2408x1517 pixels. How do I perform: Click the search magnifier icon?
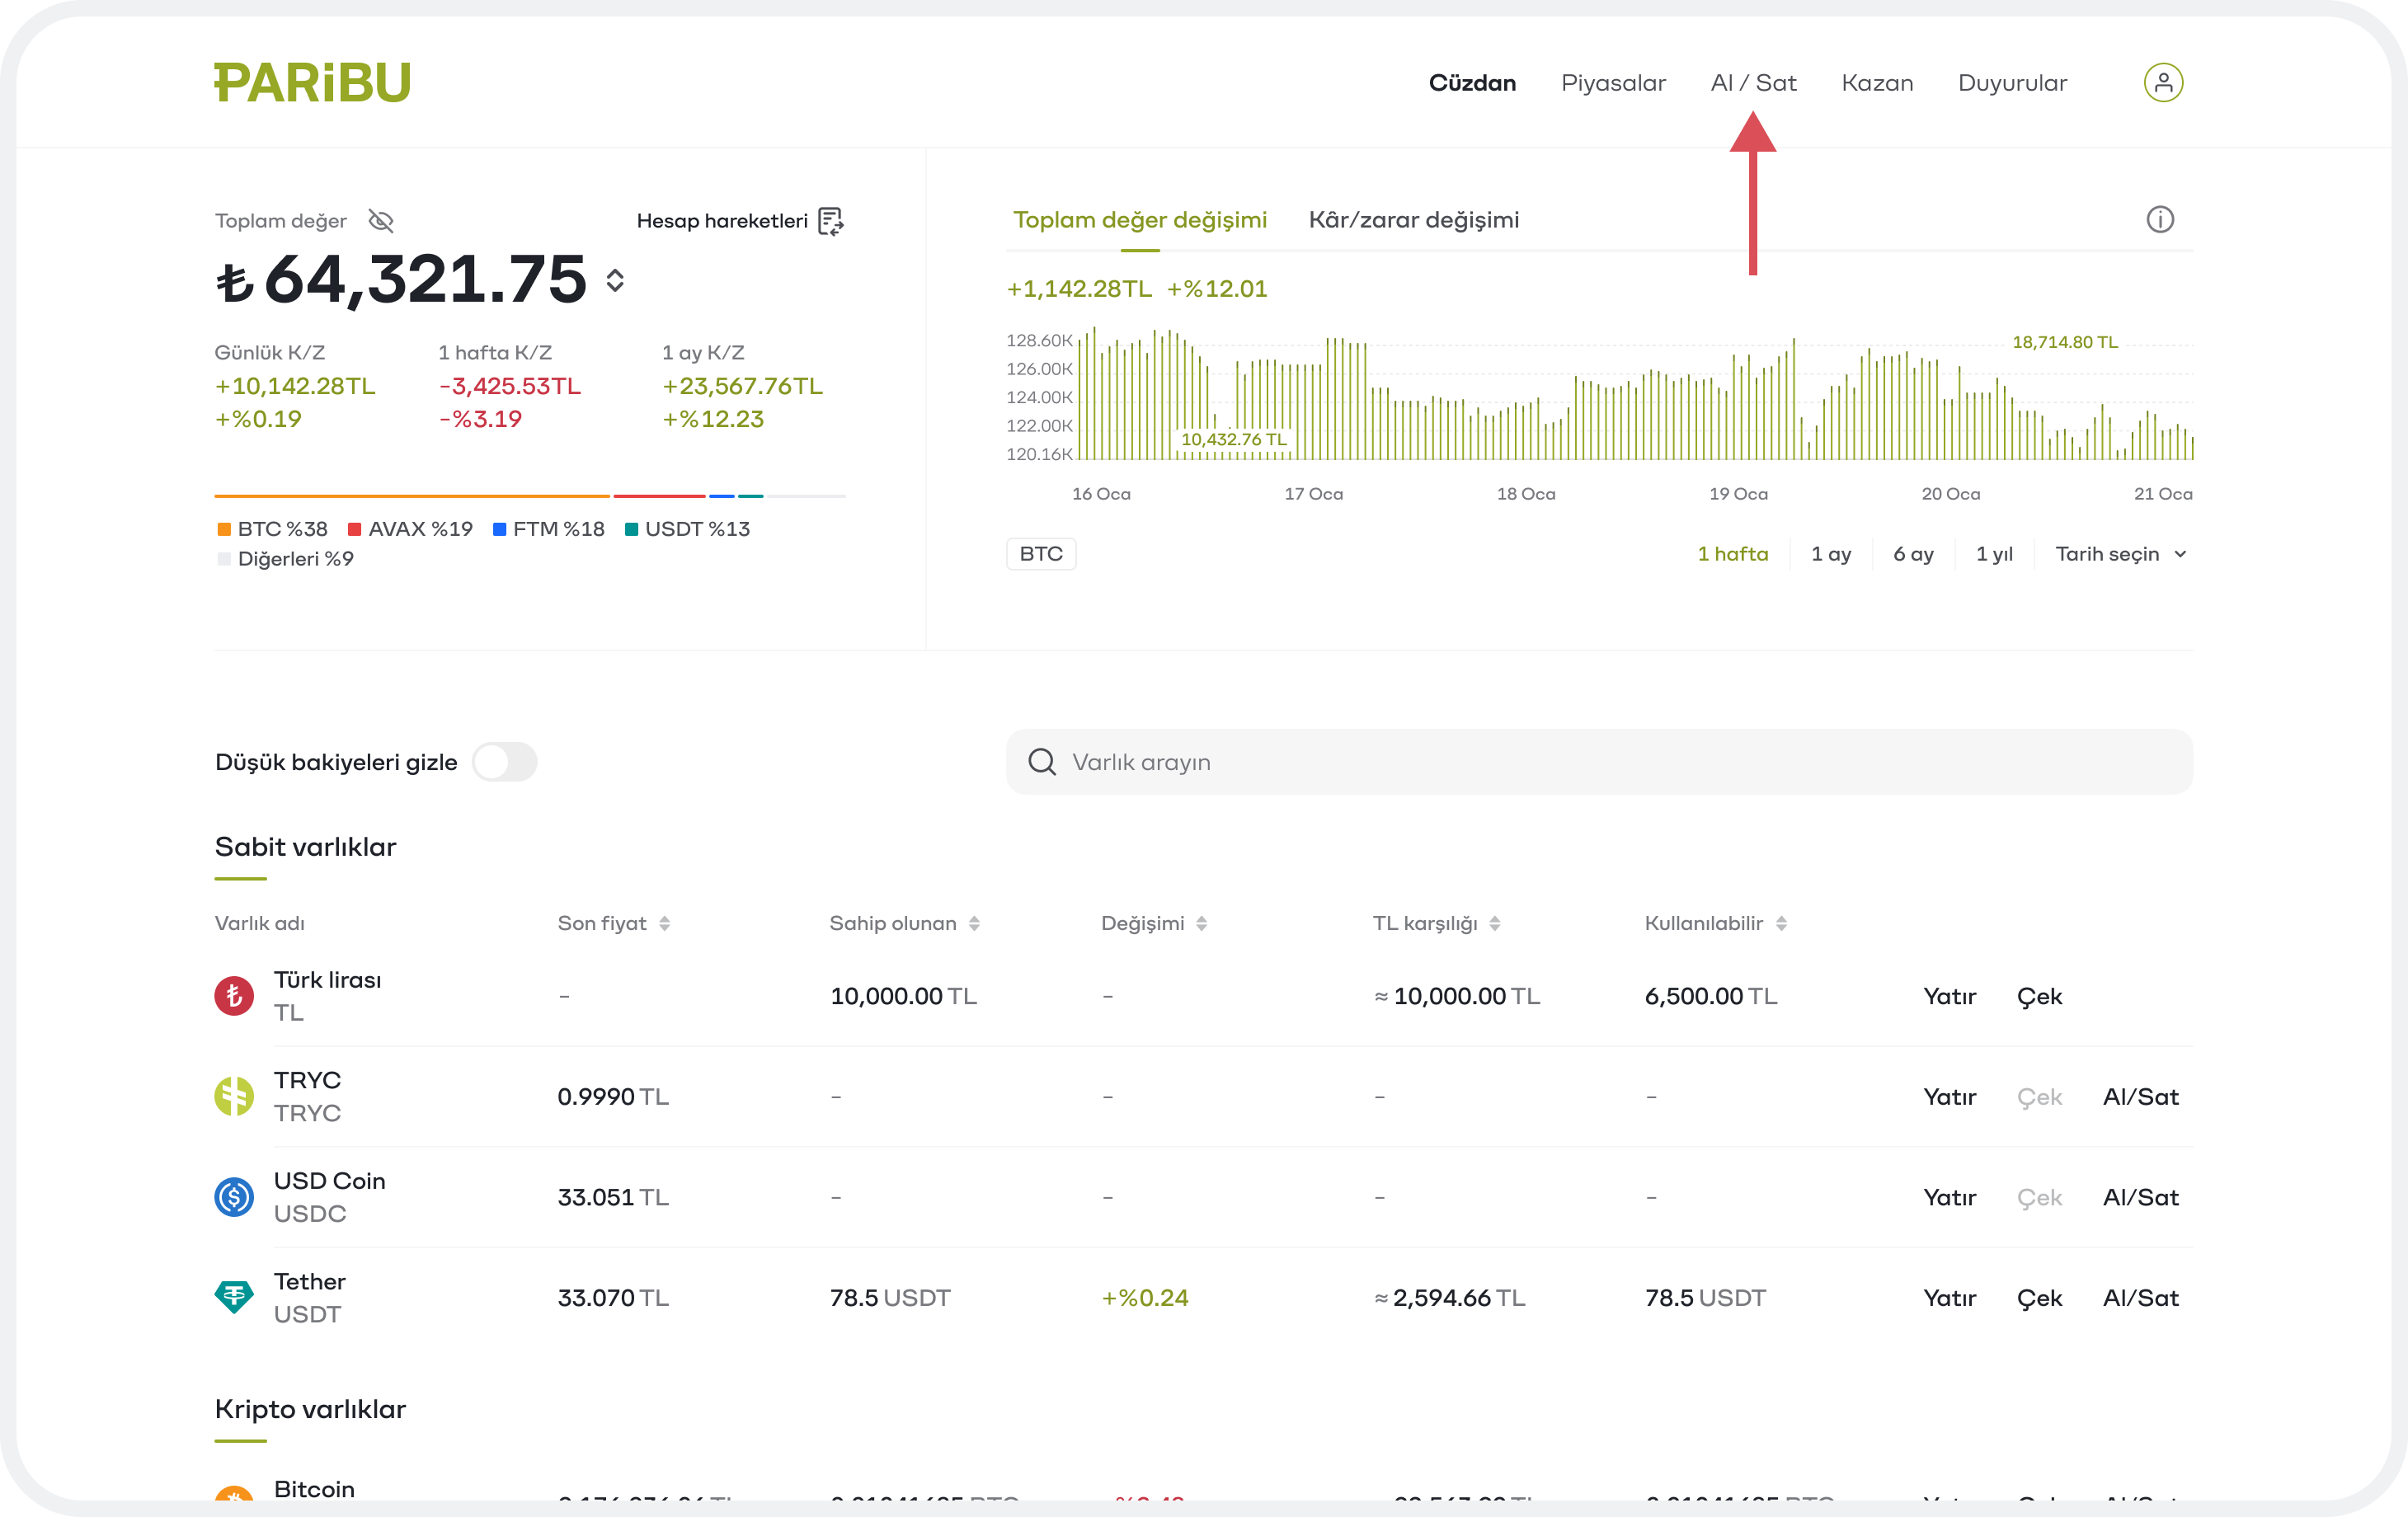click(x=1041, y=762)
